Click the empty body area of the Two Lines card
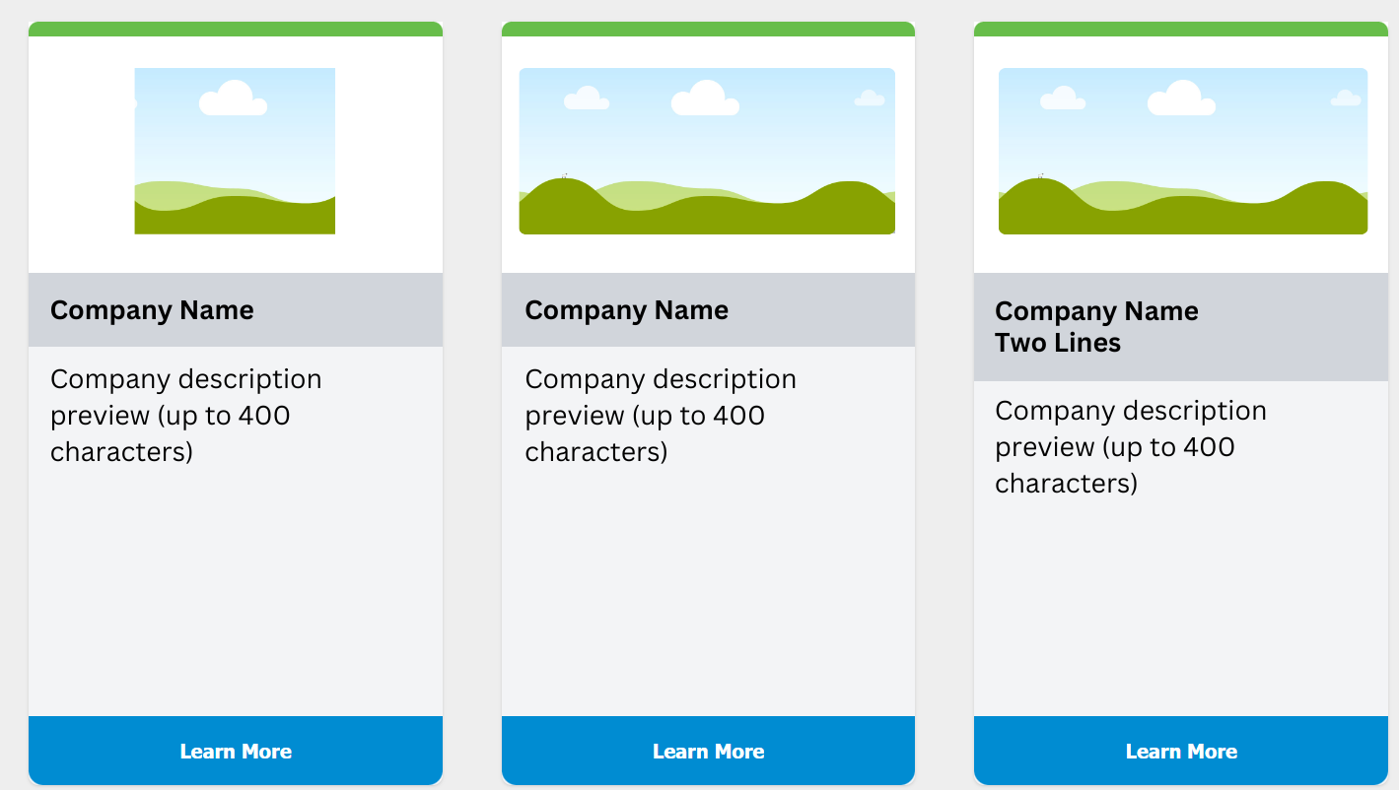Image resolution: width=1399 pixels, height=790 pixels. pos(1181,606)
